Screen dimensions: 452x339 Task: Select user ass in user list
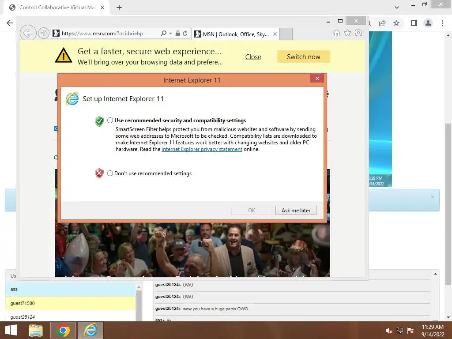70,289
